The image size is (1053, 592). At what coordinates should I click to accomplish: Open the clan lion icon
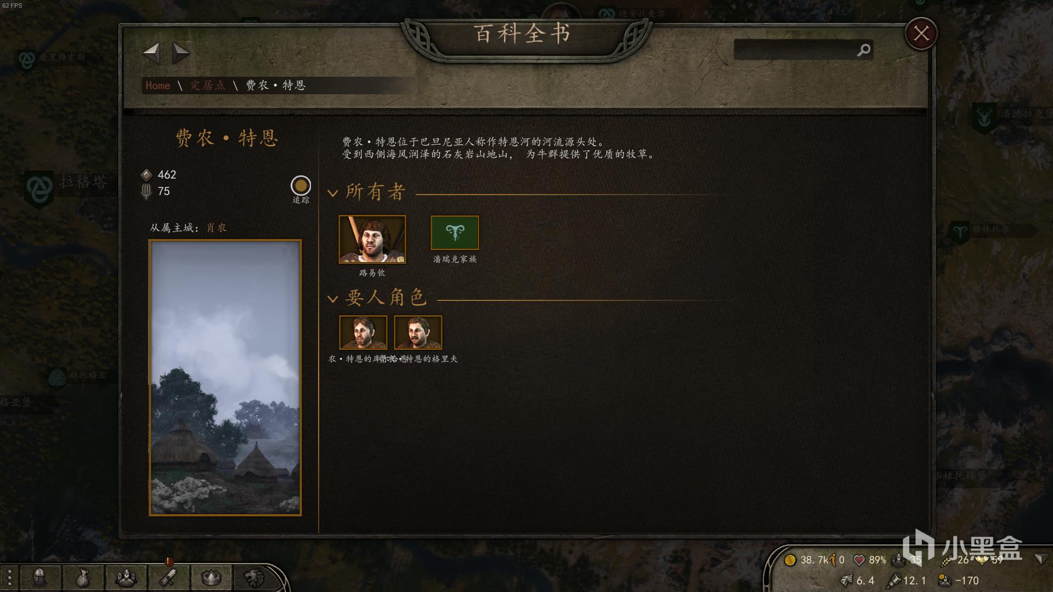(254, 577)
